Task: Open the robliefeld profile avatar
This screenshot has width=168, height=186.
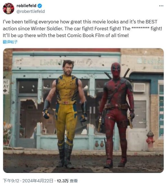Action: pos(9,9)
